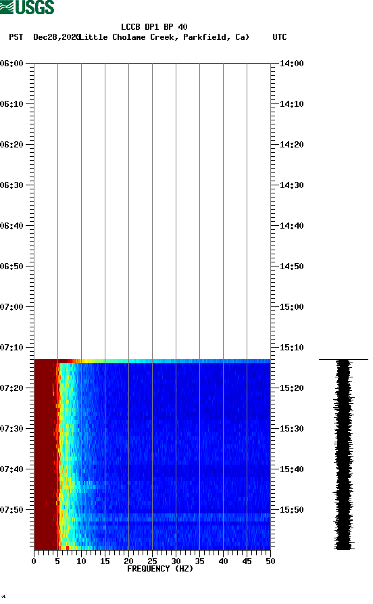Click the 'FREQUENCY (HZ)' axis title
373x604 pixels.
coord(159,569)
